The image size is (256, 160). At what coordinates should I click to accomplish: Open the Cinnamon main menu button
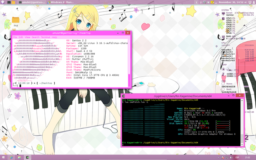2,2
